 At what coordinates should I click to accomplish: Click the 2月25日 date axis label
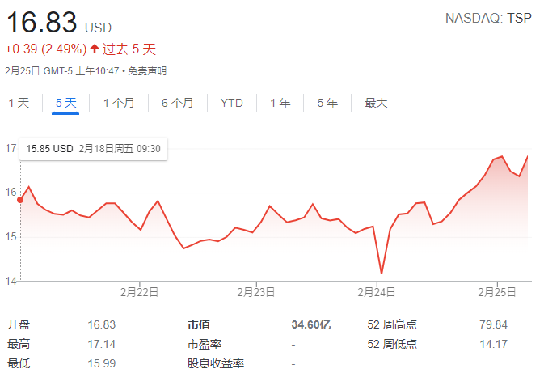(x=497, y=292)
